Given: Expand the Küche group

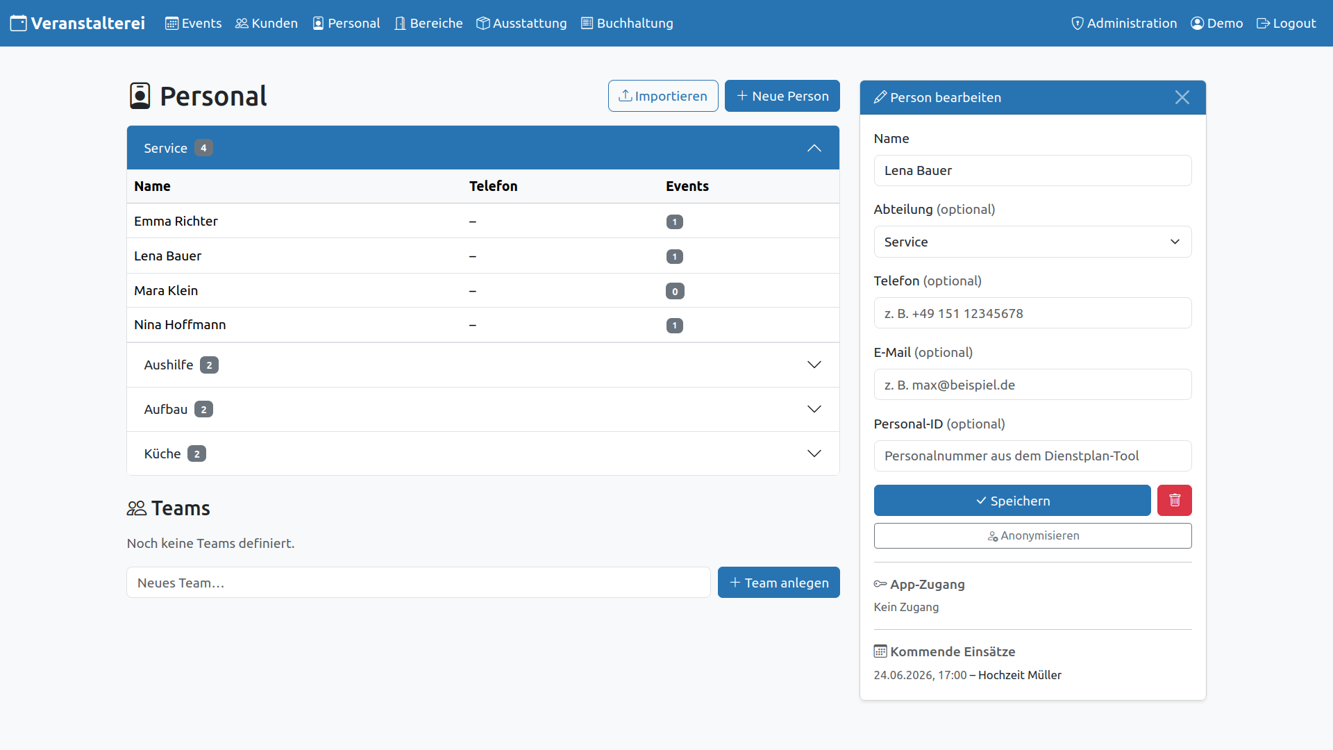Looking at the screenshot, I should (483, 453).
